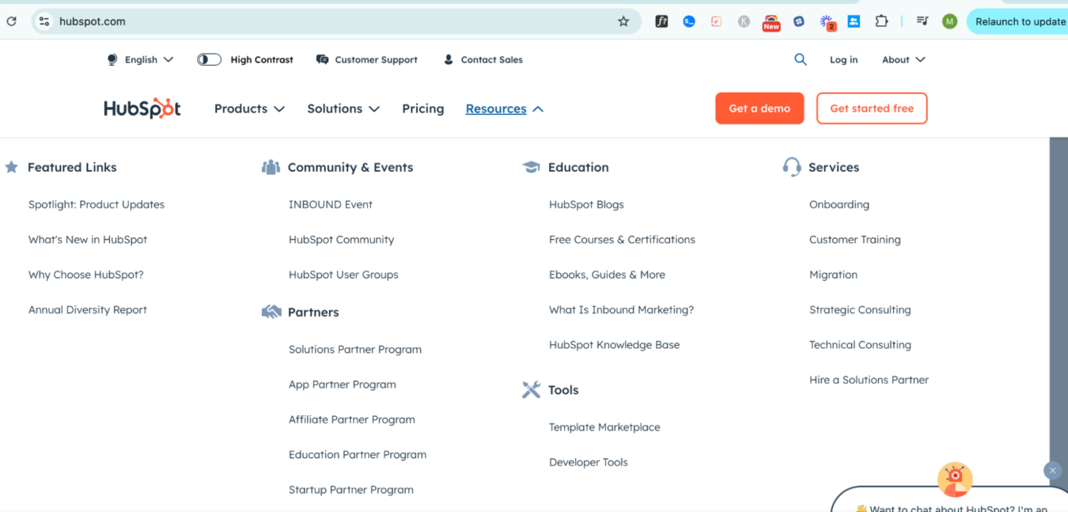Open Affiliate Partner Program

352,419
